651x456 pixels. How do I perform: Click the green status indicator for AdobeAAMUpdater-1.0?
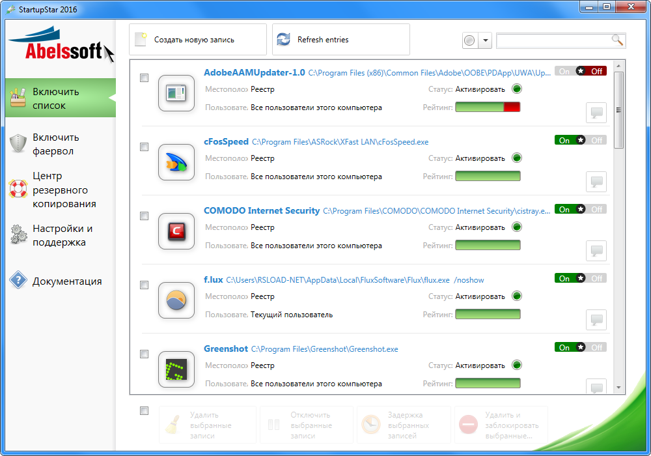517,89
